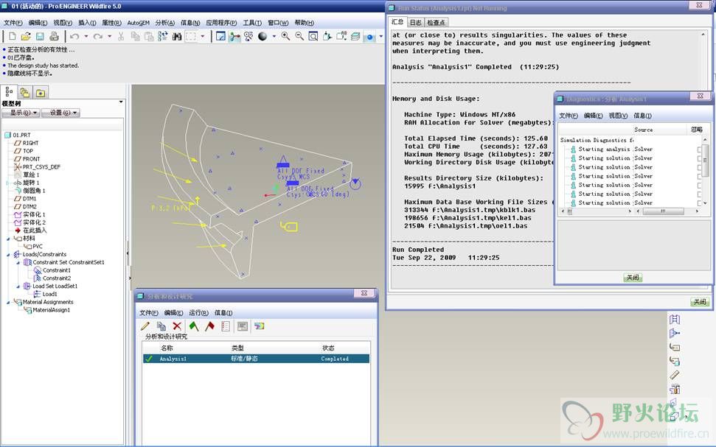Click the Refit to screen icon
This screenshot has height=447, width=716.
313,37
